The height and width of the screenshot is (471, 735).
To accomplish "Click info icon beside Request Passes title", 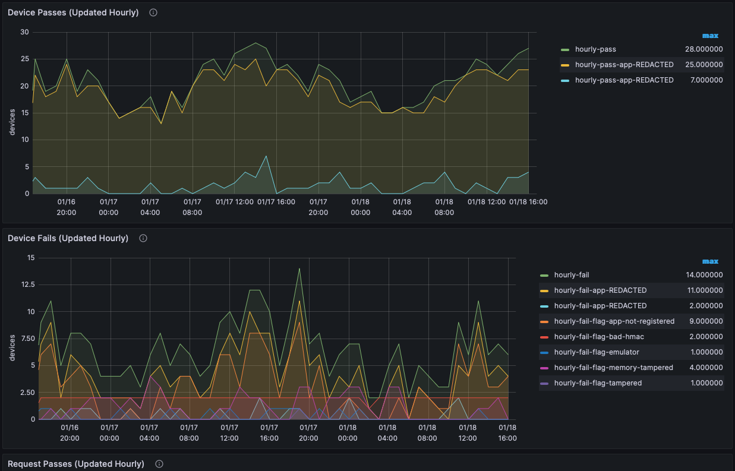I will (x=159, y=464).
